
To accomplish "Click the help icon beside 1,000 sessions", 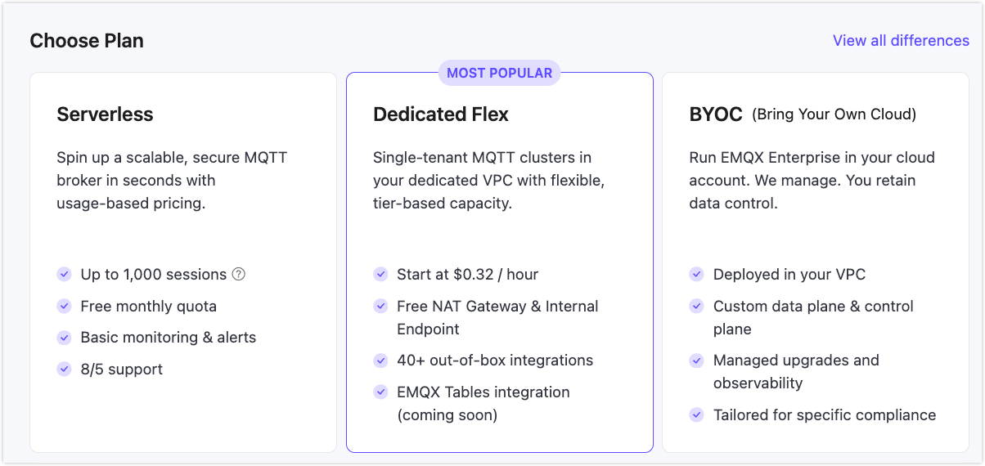I will click(x=239, y=275).
